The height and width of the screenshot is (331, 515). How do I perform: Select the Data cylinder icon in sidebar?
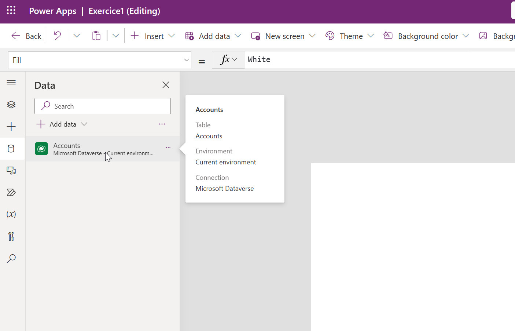click(x=11, y=149)
